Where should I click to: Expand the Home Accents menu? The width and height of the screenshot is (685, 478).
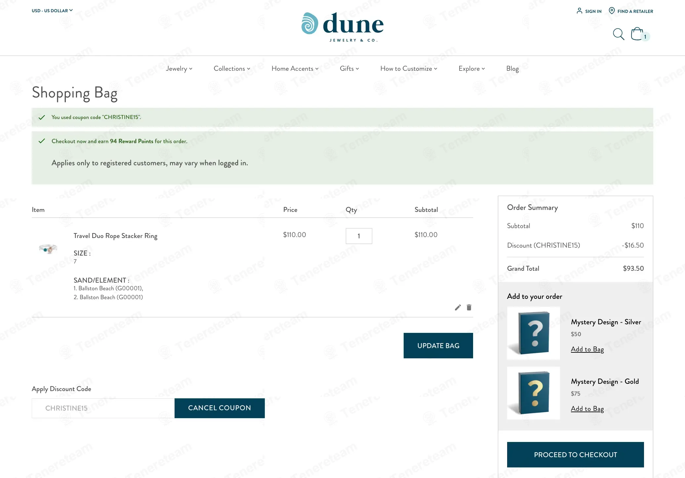295,68
